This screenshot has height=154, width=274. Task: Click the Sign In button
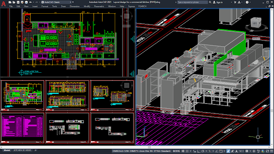[218, 2]
